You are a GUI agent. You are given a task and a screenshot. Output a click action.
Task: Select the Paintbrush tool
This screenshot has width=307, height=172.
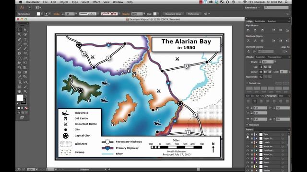(x=19, y=49)
